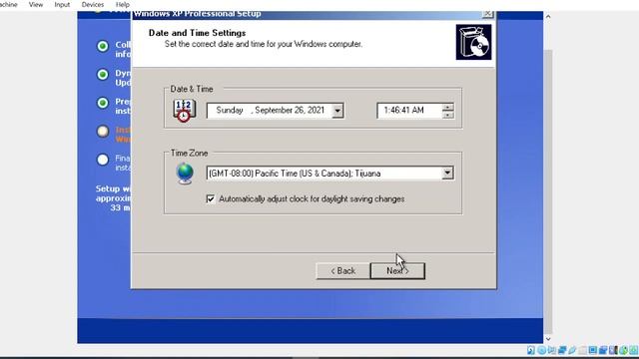Image resolution: width=639 pixels, height=359 pixels.
Task: Expand the Time Zone dropdown list
Action: point(447,173)
